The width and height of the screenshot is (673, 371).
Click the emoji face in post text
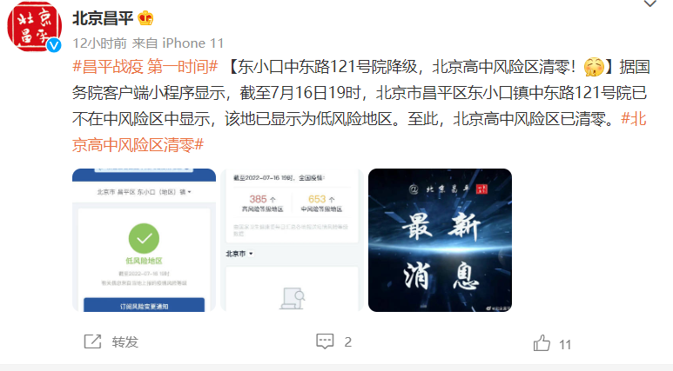pos(594,67)
